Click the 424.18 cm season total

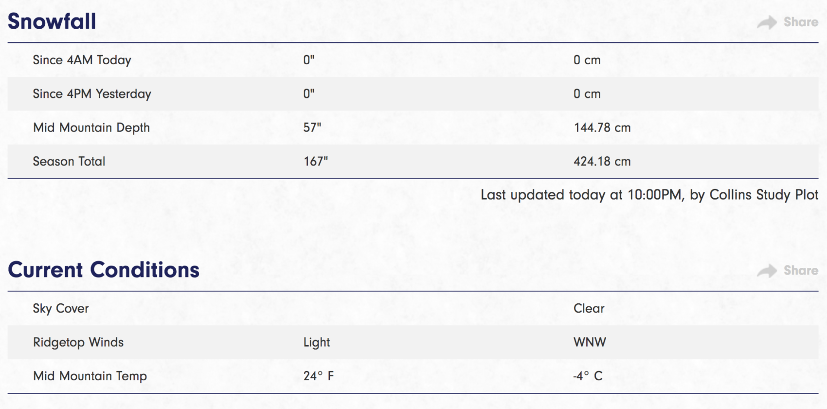602,161
